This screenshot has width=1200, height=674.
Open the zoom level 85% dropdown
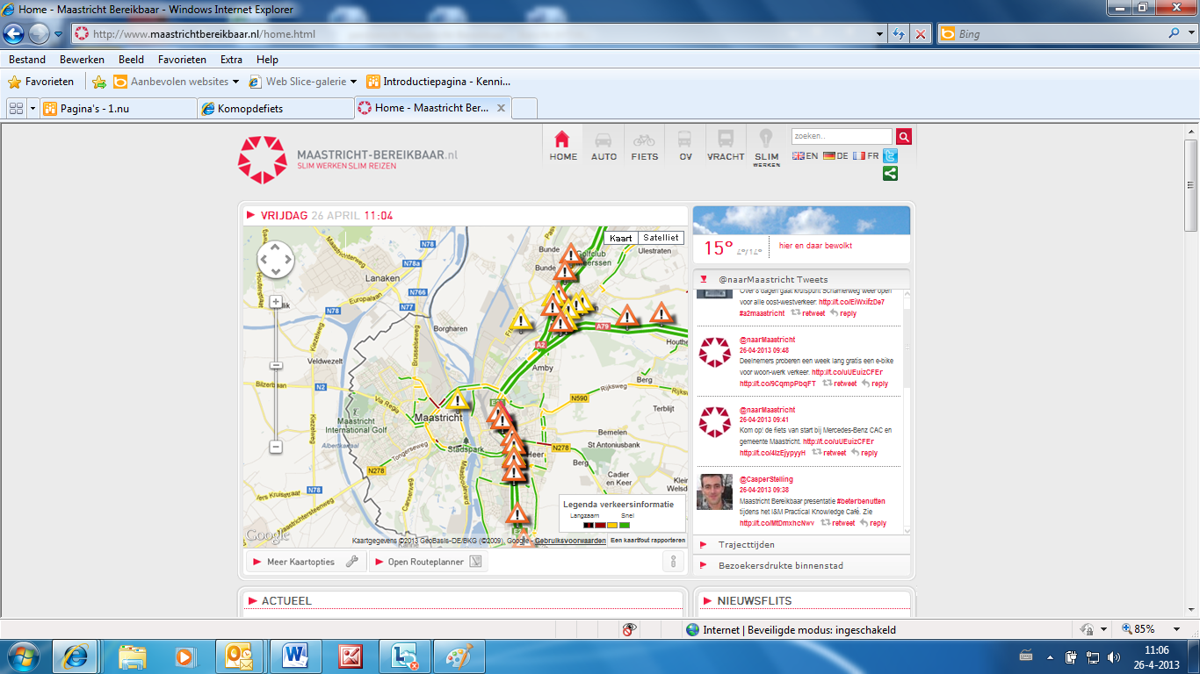point(1175,629)
